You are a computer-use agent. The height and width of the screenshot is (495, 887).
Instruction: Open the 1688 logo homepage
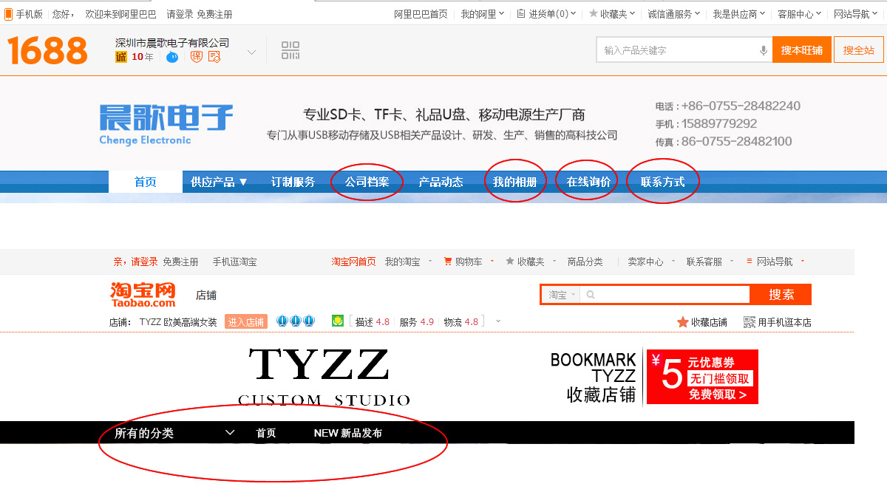47,51
